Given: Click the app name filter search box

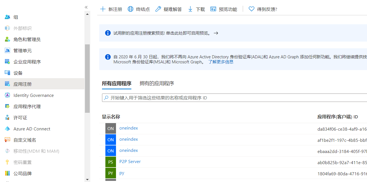Looking at the screenshot, I should pyautogui.click(x=235, y=98).
